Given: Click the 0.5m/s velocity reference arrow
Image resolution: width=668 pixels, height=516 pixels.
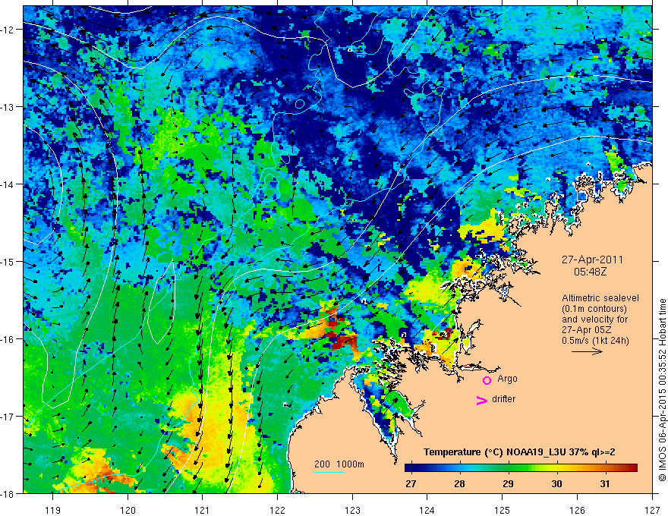Looking at the screenshot, I should (587, 351).
